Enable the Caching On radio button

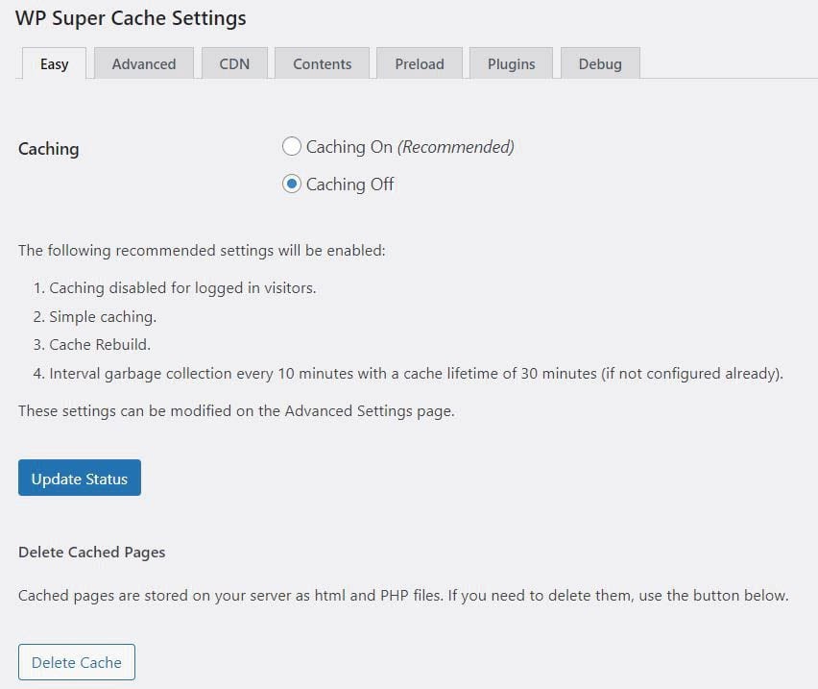tap(292, 147)
